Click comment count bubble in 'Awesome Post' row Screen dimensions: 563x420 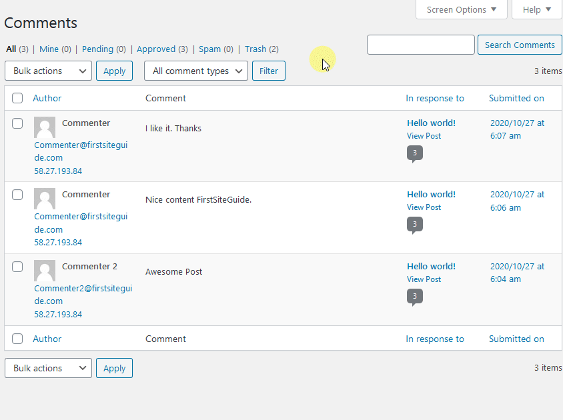point(414,297)
